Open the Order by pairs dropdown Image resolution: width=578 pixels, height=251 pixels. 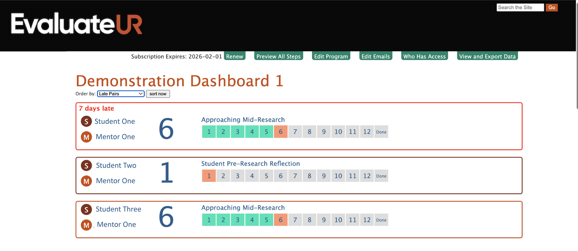click(120, 93)
